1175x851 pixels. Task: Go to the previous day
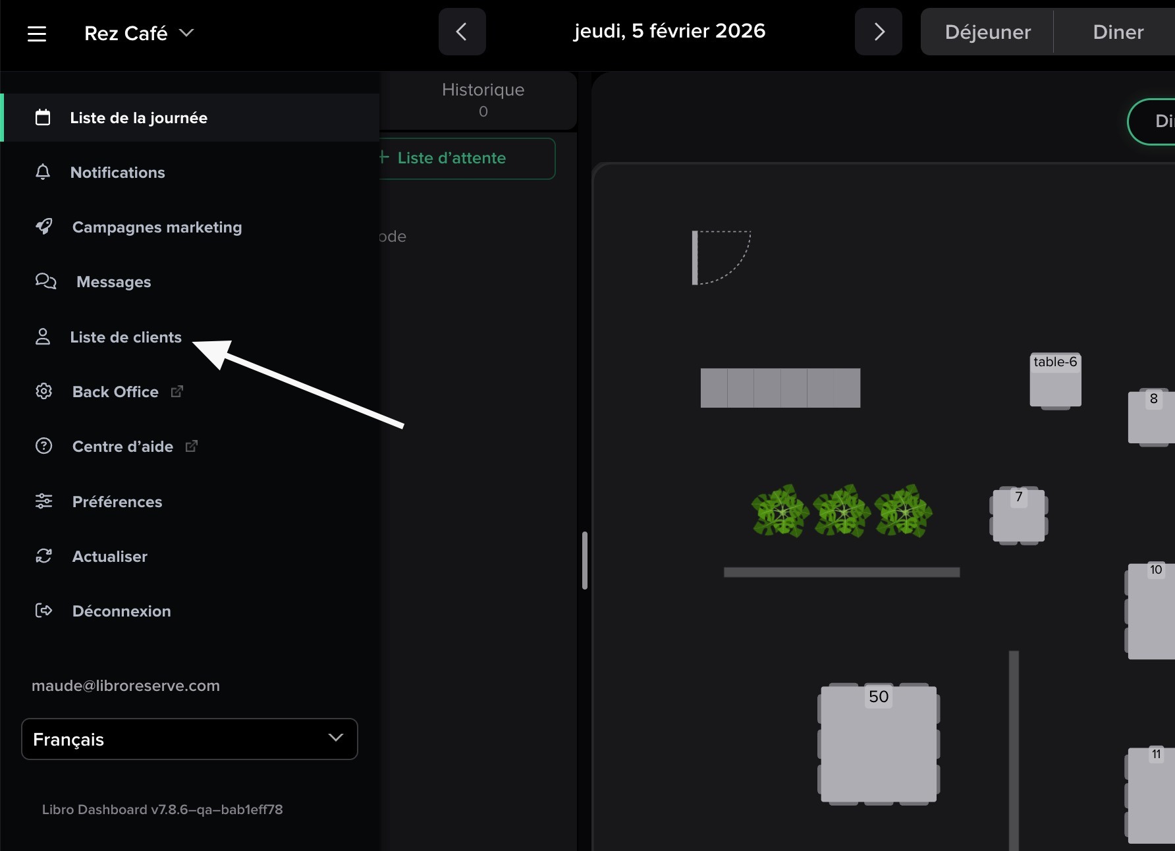pos(462,32)
